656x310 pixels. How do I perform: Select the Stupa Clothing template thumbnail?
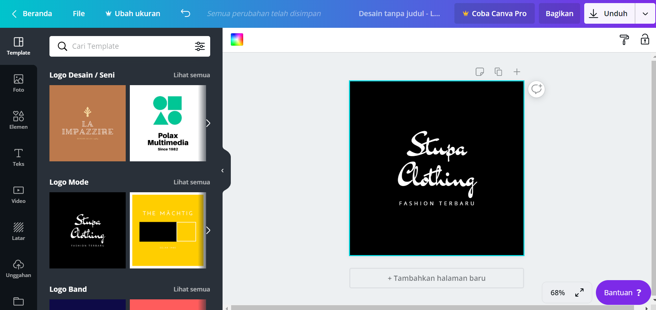pyautogui.click(x=88, y=230)
